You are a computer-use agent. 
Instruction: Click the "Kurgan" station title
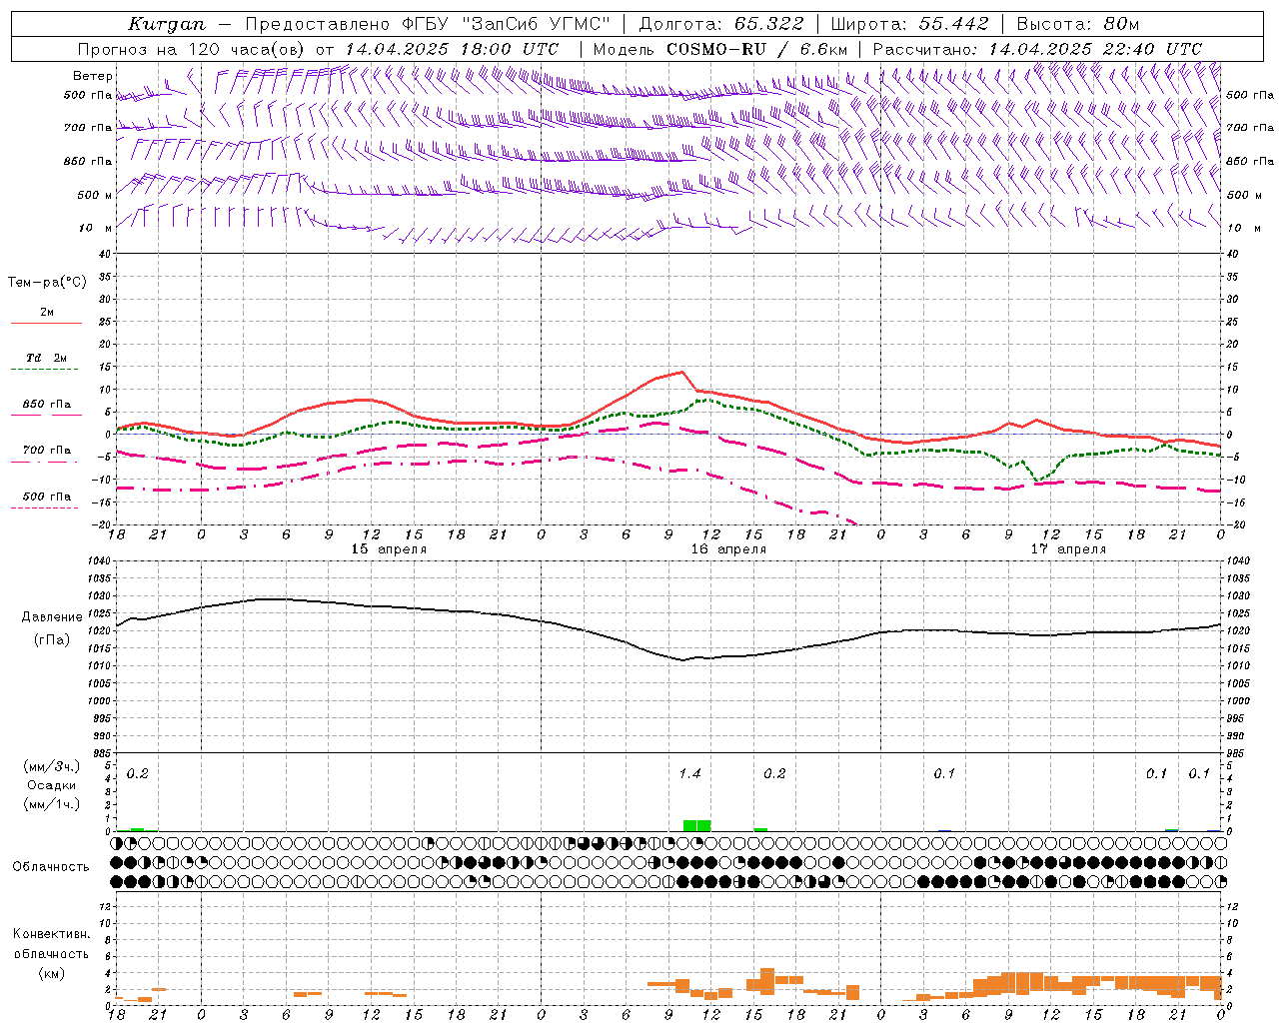(x=167, y=24)
